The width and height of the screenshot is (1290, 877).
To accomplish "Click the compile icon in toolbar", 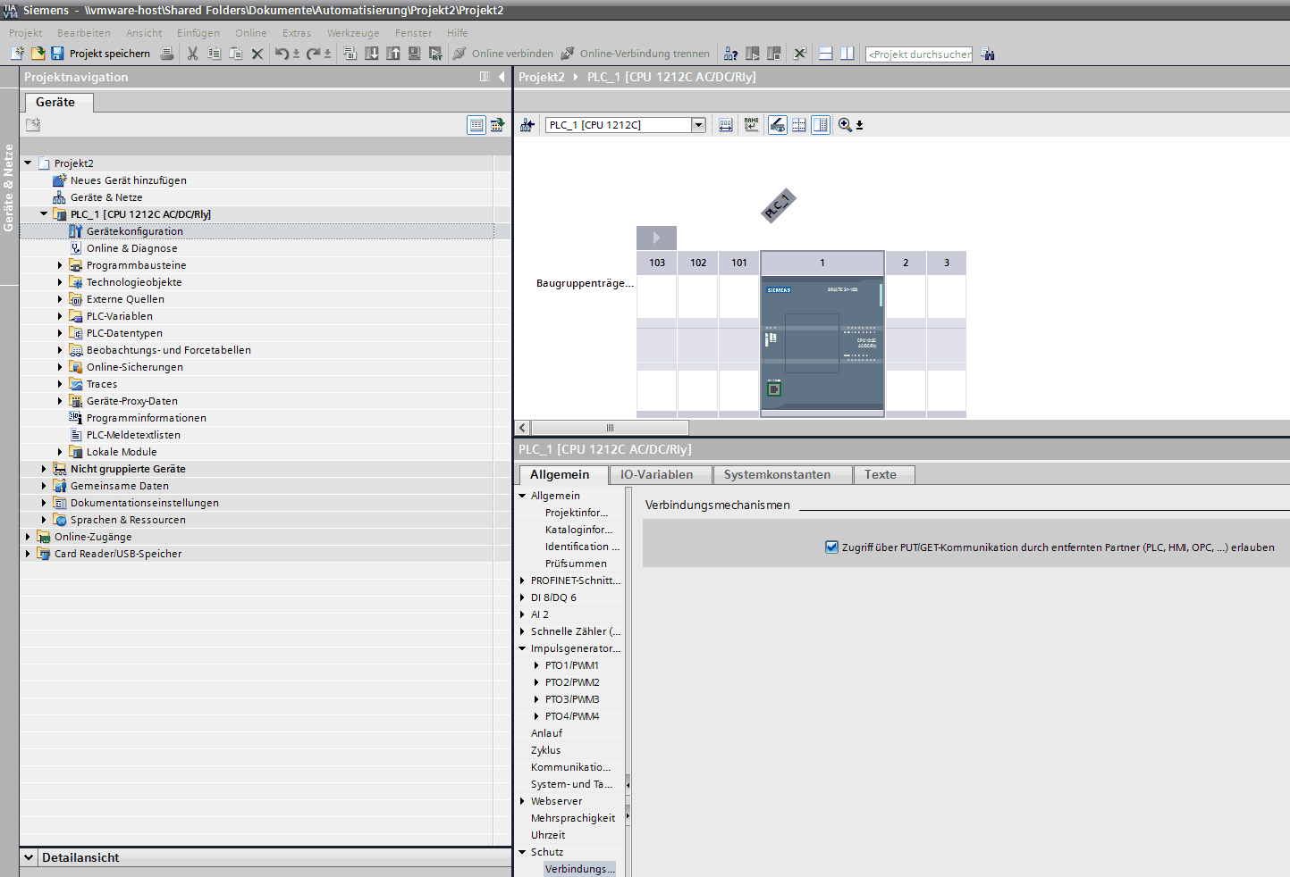I will tap(350, 54).
